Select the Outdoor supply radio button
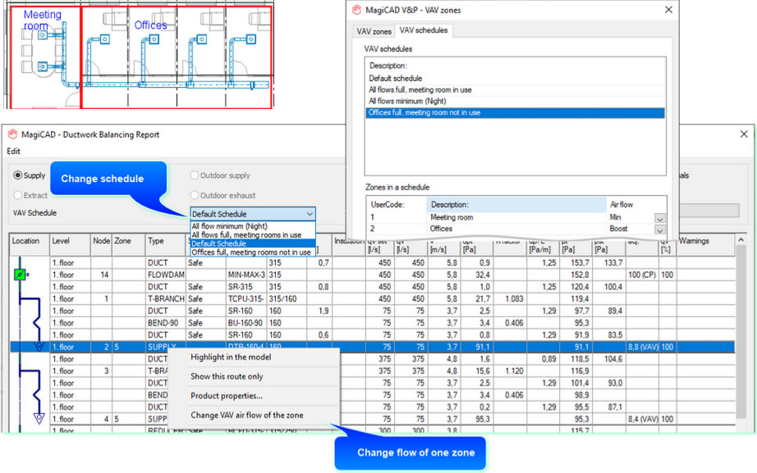 pyautogui.click(x=194, y=175)
